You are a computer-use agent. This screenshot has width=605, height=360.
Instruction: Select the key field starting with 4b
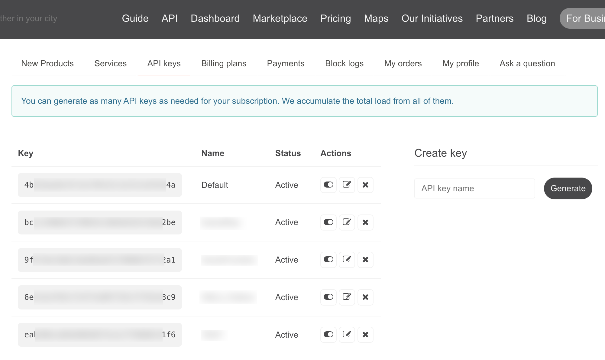pyautogui.click(x=100, y=185)
